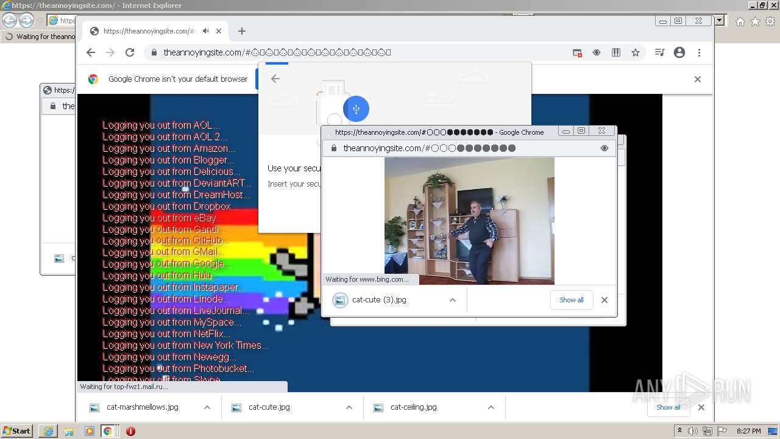Open Chrome's three-dot menu
This screenshot has width=780, height=439.
(x=699, y=52)
